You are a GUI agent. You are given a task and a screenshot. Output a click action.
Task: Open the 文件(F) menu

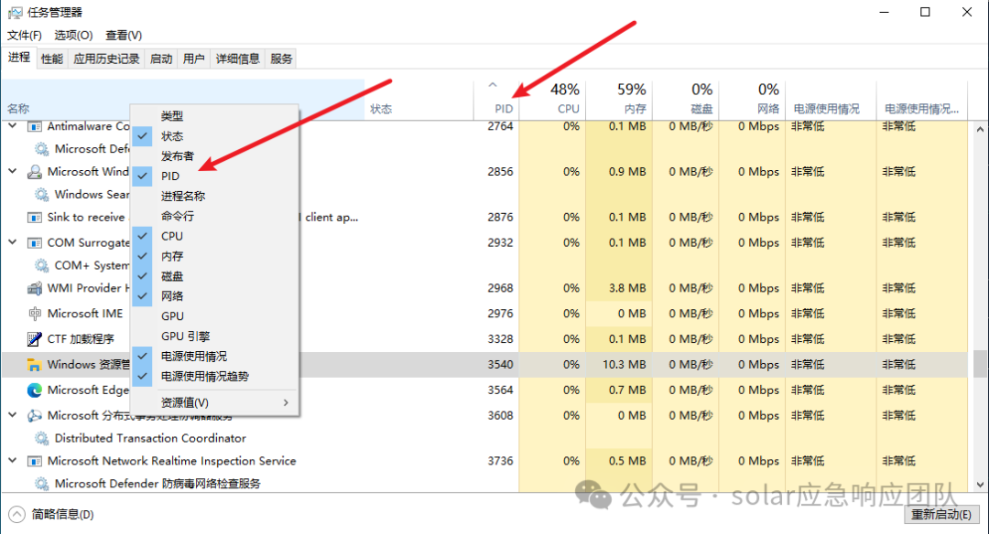[25, 36]
